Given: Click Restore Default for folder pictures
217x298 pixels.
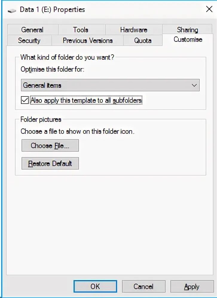Looking at the screenshot, I should [x=50, y=163].
